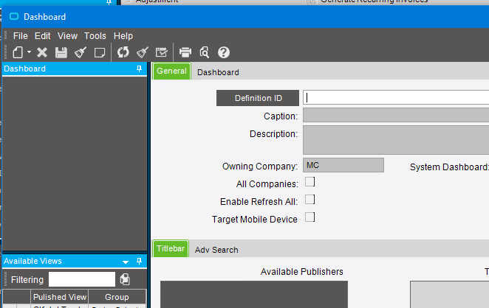Click the Help question mark icon
The width and height of the screenshot is (489, 308).
click(x=224, y=52)
